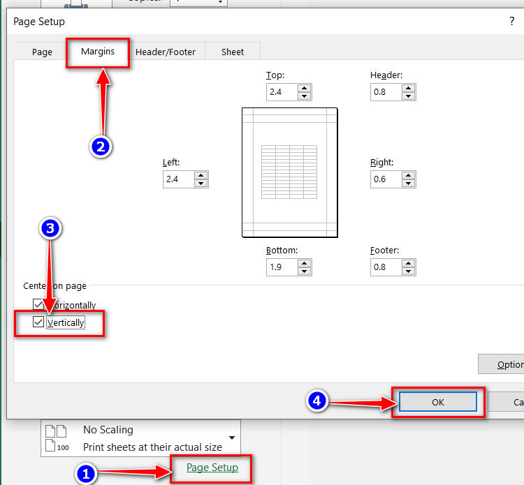Expand the No Scaling dropdown arrow
This screenshot has height=485, width=524.
click(x=232, y=438)
